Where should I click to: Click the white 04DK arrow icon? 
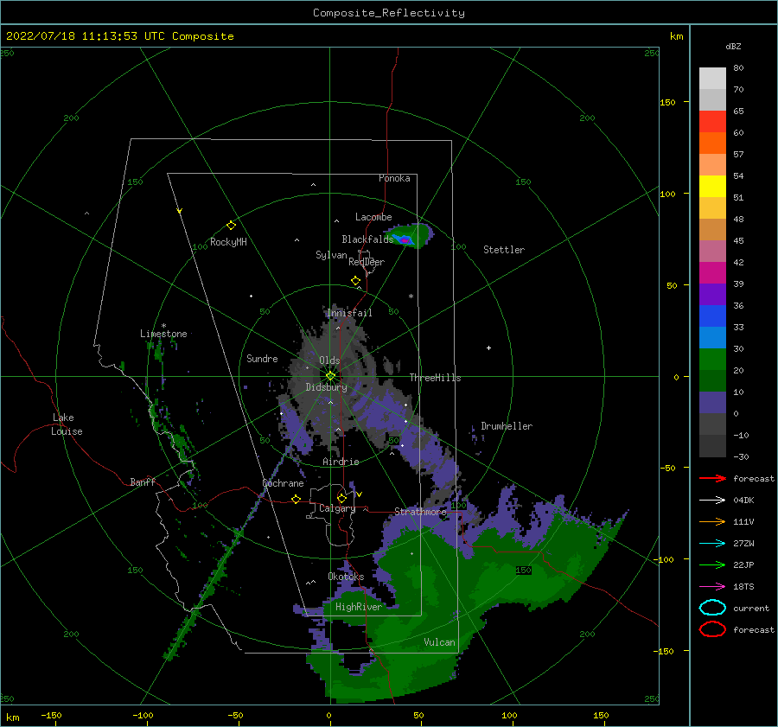[x=712, y=500]
